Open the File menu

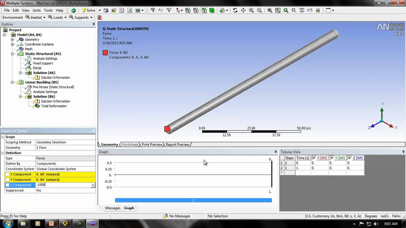(7, 10)
